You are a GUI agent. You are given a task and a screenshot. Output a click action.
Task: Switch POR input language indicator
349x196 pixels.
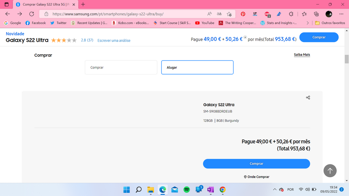290,189
